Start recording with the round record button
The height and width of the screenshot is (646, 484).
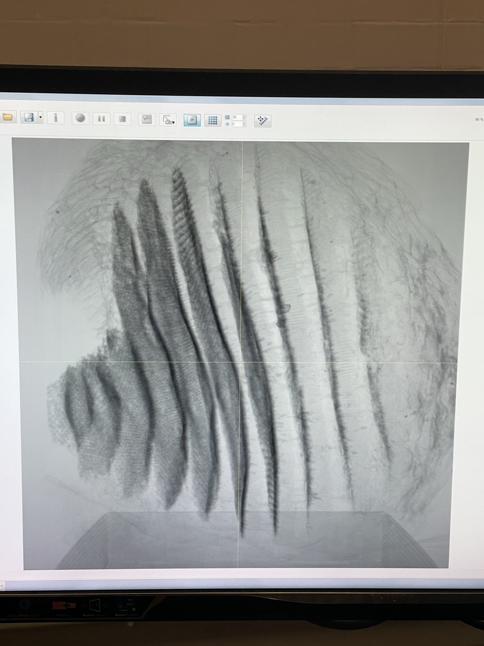(x=80, y=119)
